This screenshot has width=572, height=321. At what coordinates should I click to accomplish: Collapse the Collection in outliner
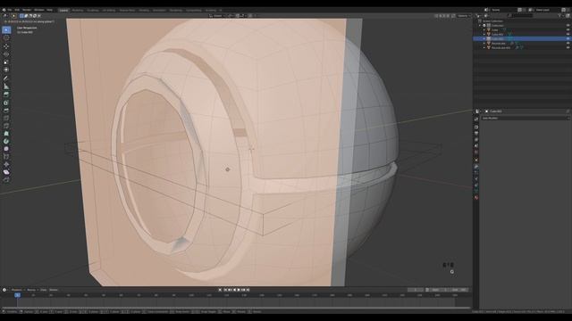tap(480, 26)
